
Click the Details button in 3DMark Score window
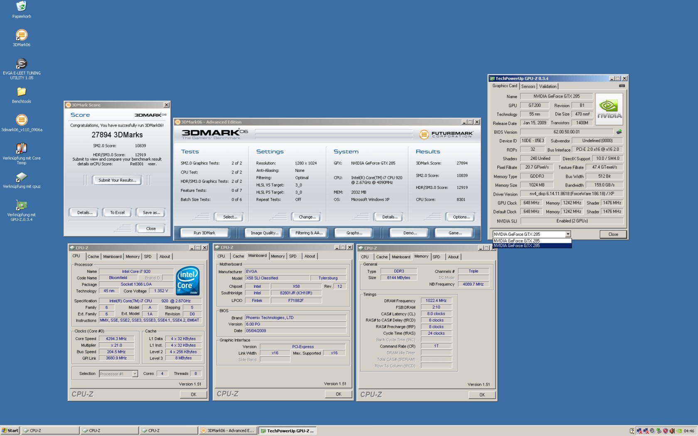[x=85, y=213]
